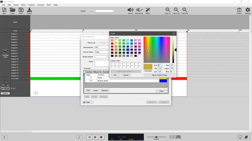Select the Medium Amber function row
The image size is (252, 141).
tap(126, 81)
